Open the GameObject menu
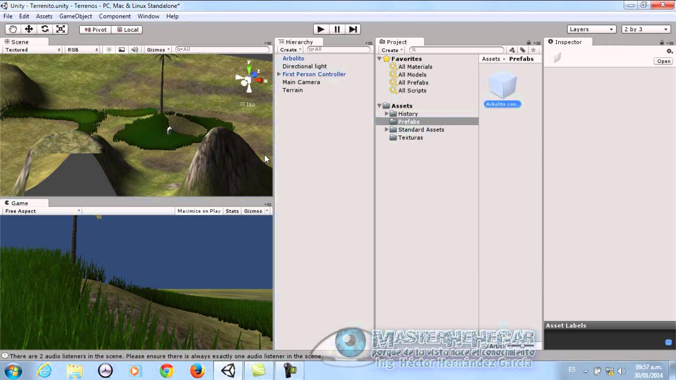The width and height of the screenshot is (676, 380). click(x=76, y=16)
